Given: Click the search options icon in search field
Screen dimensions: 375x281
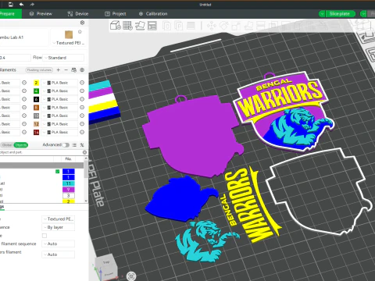Looking at the screenshot, I should pyautogui.click(x=84, y=152).
